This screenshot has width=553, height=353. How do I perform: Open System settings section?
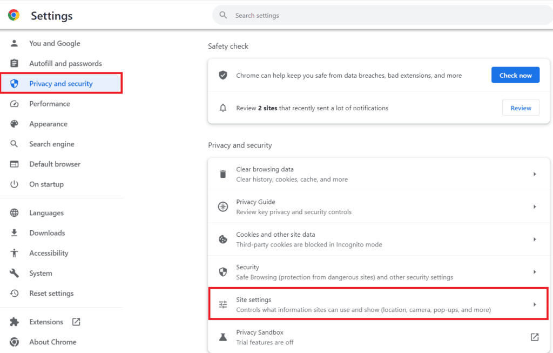(x=41, y=273)
